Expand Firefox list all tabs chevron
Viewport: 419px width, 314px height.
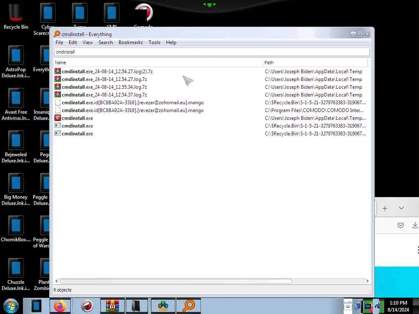click(401, 208)
